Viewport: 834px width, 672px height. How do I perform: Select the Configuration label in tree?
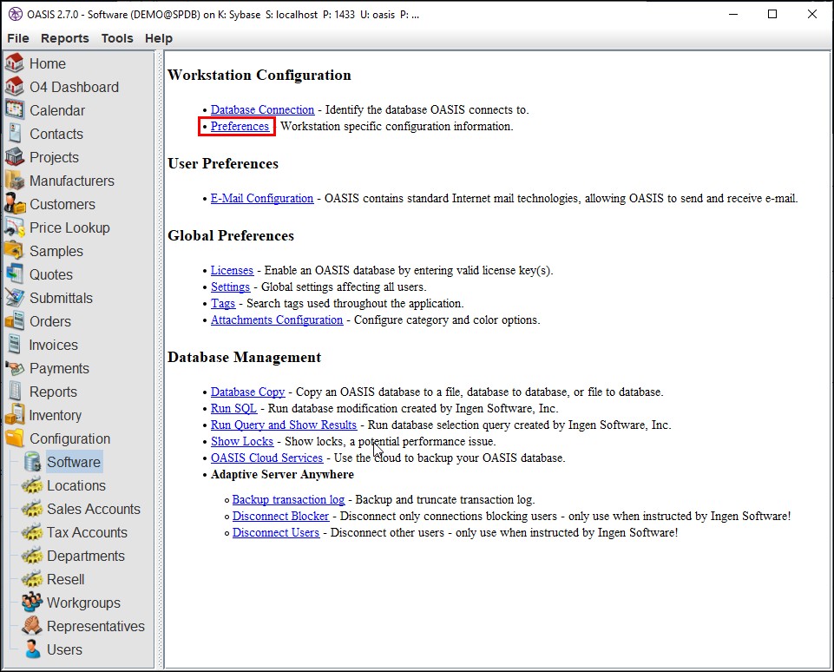[x=70, y=438]
